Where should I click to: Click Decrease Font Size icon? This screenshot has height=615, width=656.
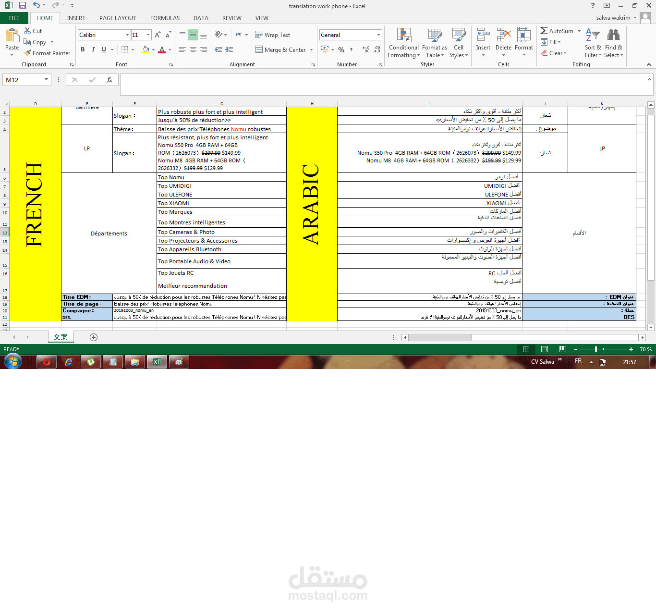tap(168, 35)
